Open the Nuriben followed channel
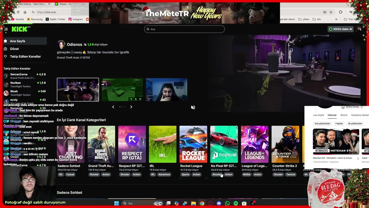The image size is (369, 208). click(25, 84)
